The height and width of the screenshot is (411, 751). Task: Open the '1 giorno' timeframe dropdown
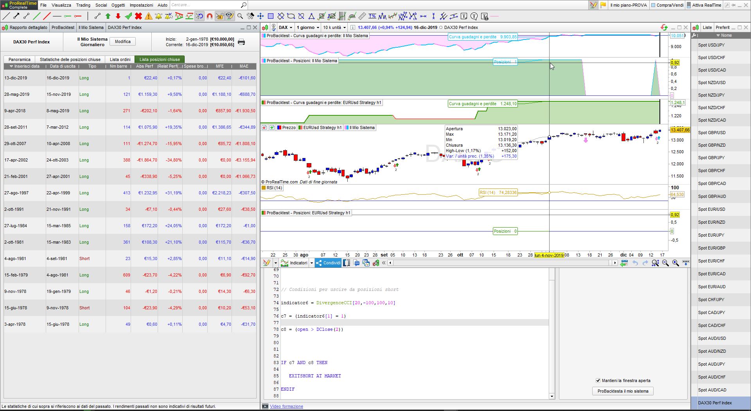[x=308, y=27]
